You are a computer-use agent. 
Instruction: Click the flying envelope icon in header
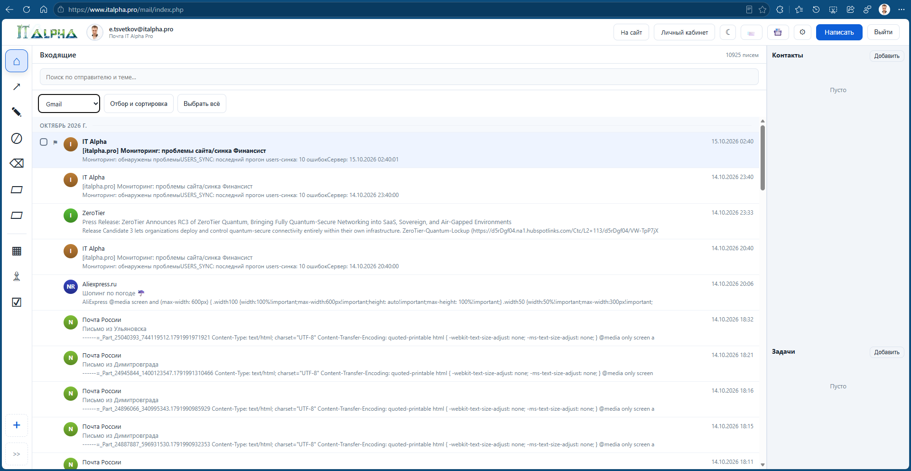click(751, 32)
